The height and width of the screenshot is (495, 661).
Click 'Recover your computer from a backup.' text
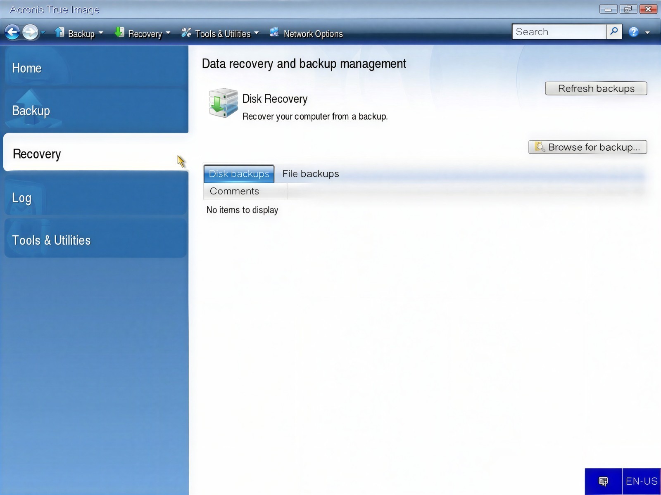point(315,116)
